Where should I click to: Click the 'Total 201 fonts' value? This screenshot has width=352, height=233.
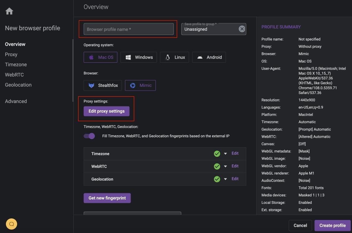(311, 188)
